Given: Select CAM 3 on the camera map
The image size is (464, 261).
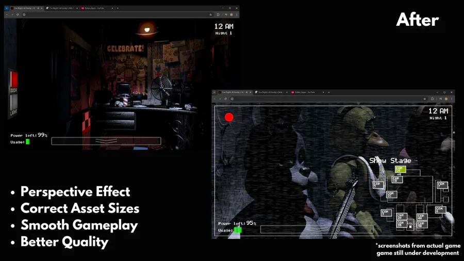Looking at the screenshot, I should click(386, 213).
